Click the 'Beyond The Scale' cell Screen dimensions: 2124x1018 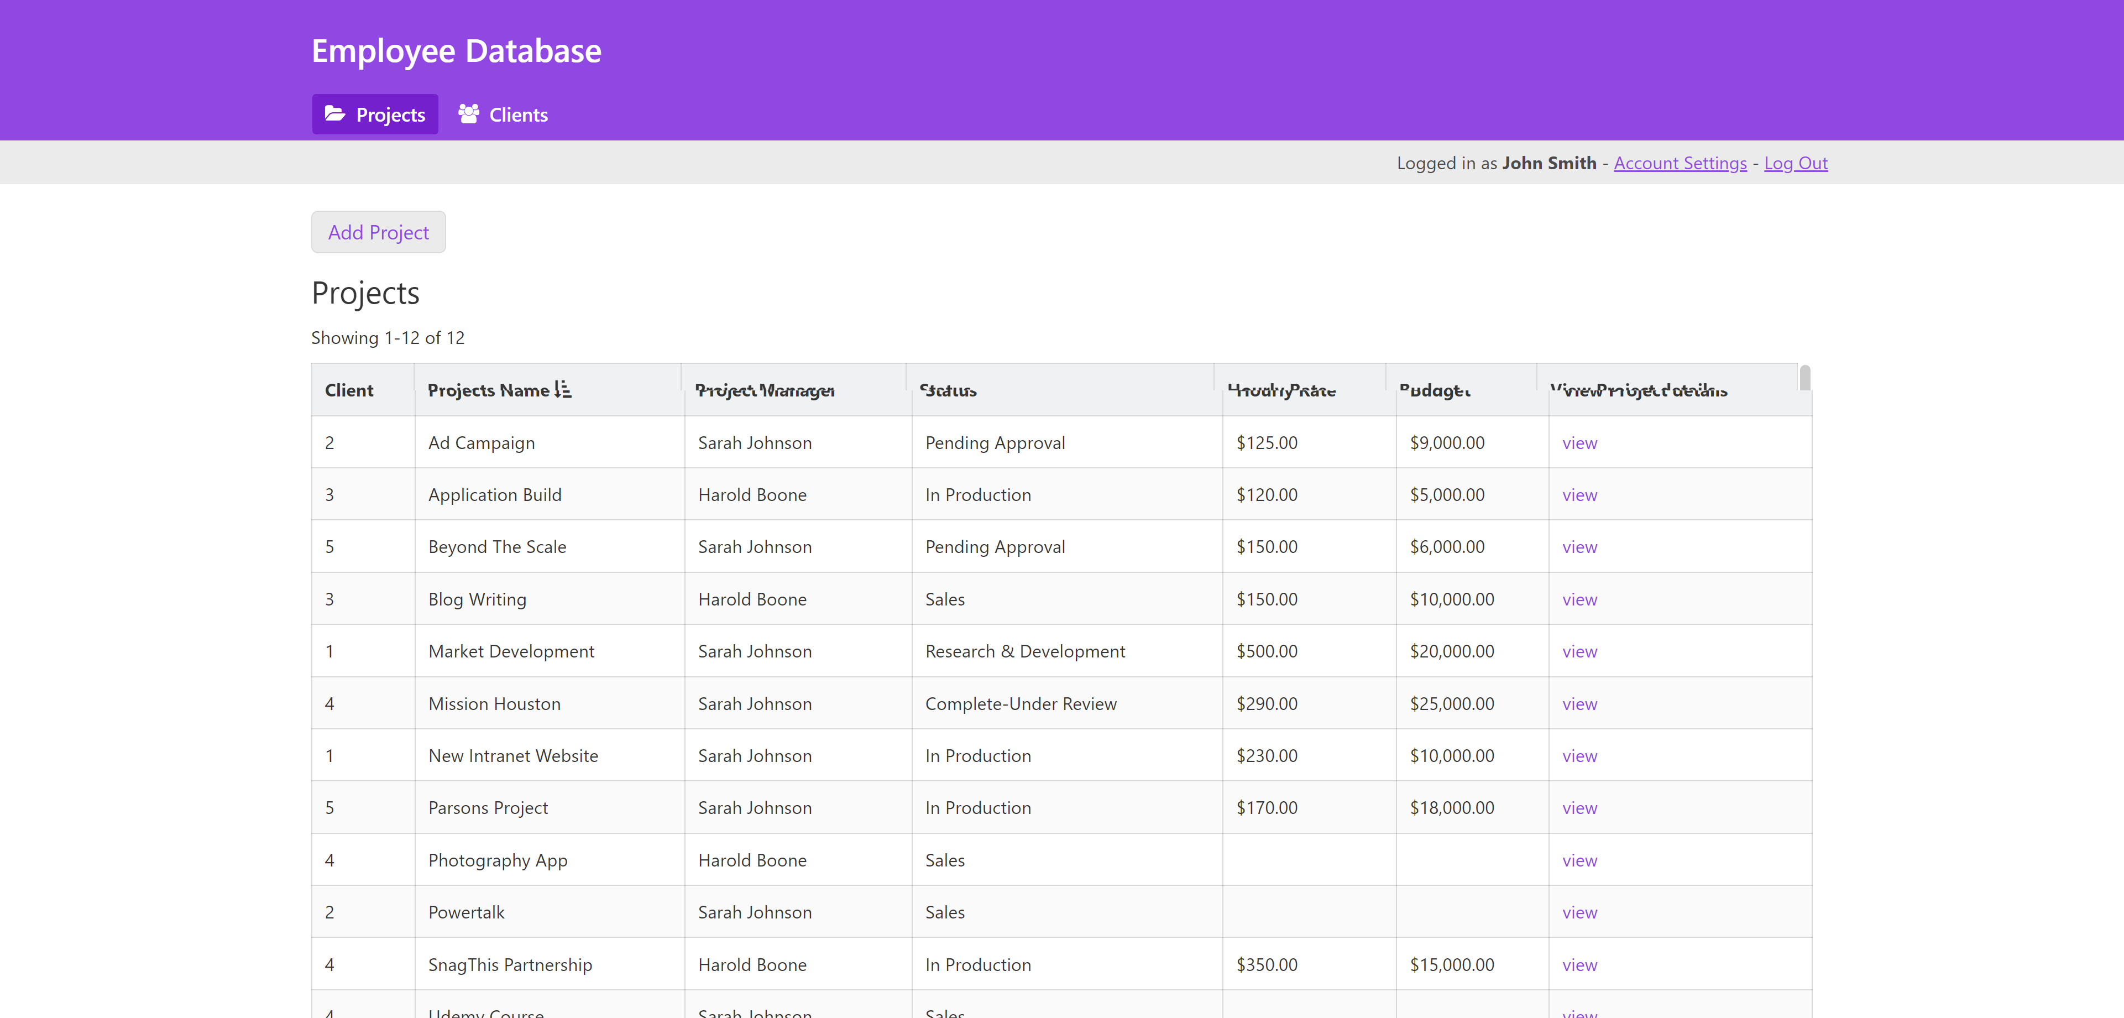click(x=549, y=546)
